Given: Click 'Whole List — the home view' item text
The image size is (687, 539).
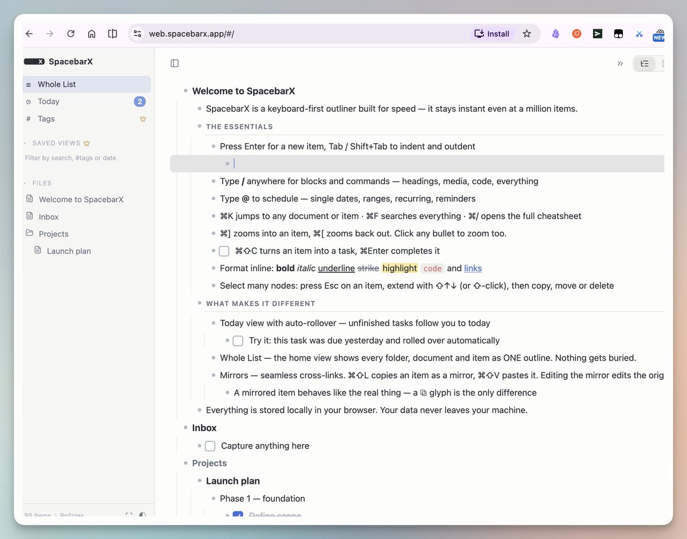Looking at the screenshot, I should tap(428, 358).
